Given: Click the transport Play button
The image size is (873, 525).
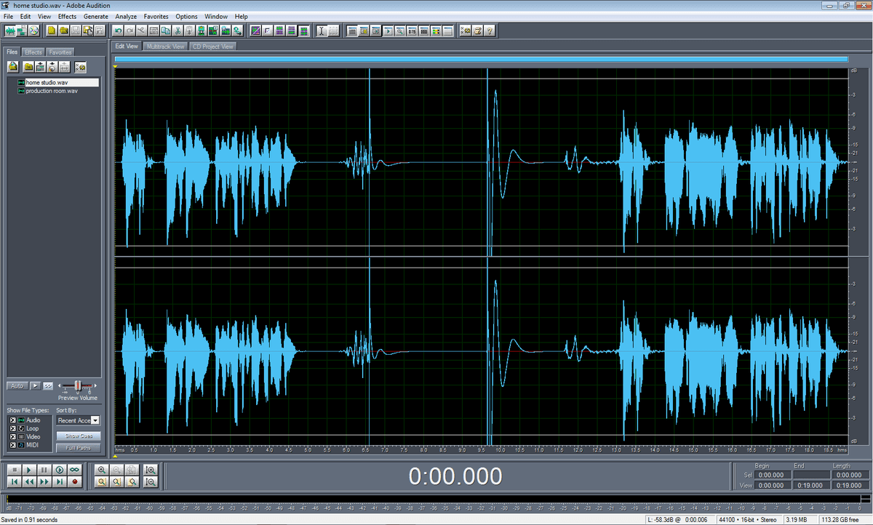Looking at the screenshot, I should click(29, 470).
